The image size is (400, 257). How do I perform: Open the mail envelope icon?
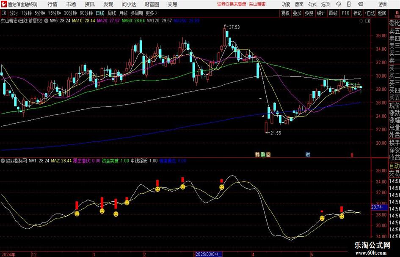361,4
